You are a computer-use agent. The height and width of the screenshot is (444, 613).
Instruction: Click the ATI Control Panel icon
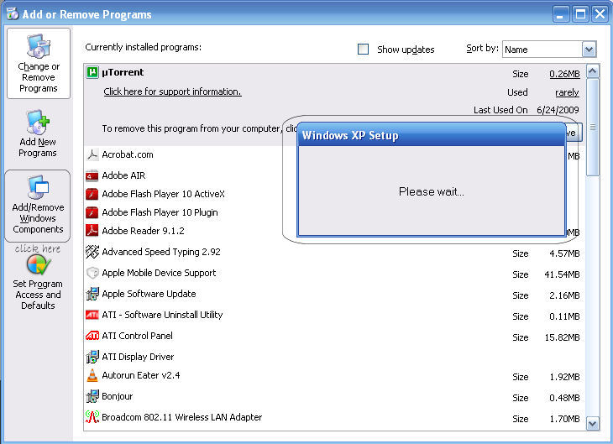pos(92,336)
